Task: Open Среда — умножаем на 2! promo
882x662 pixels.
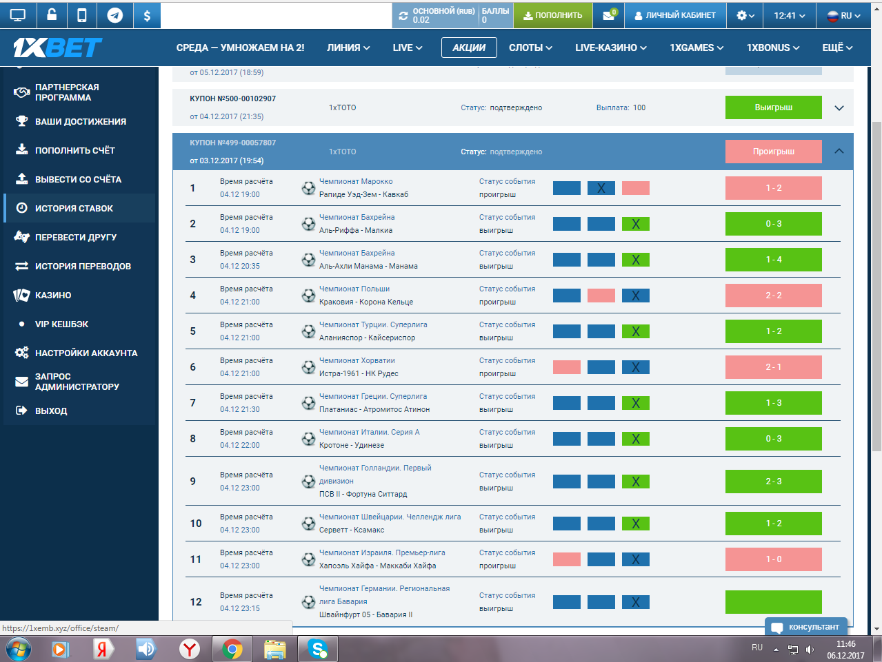Action: point(240,48)
